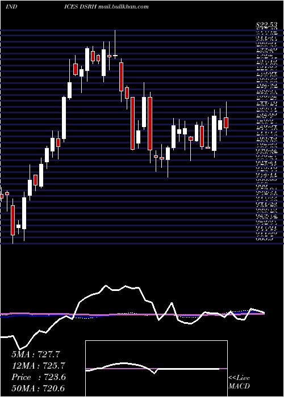Click the 12MA : 725.7 value
This screenshot has height=397, width=284.
click(x=38, y=366)
